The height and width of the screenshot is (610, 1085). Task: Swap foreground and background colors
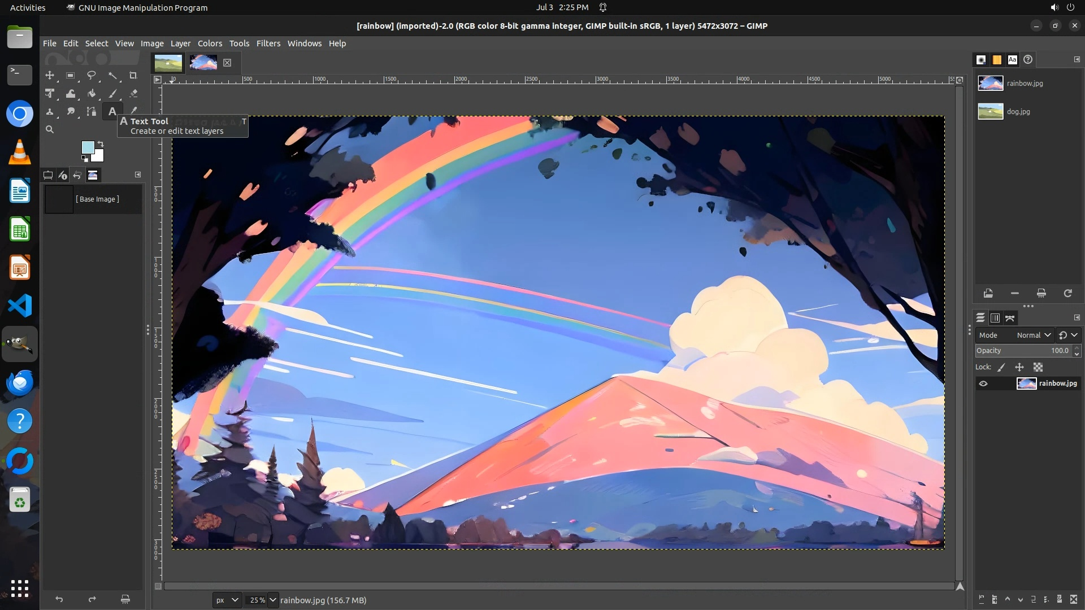coord(101,143)
